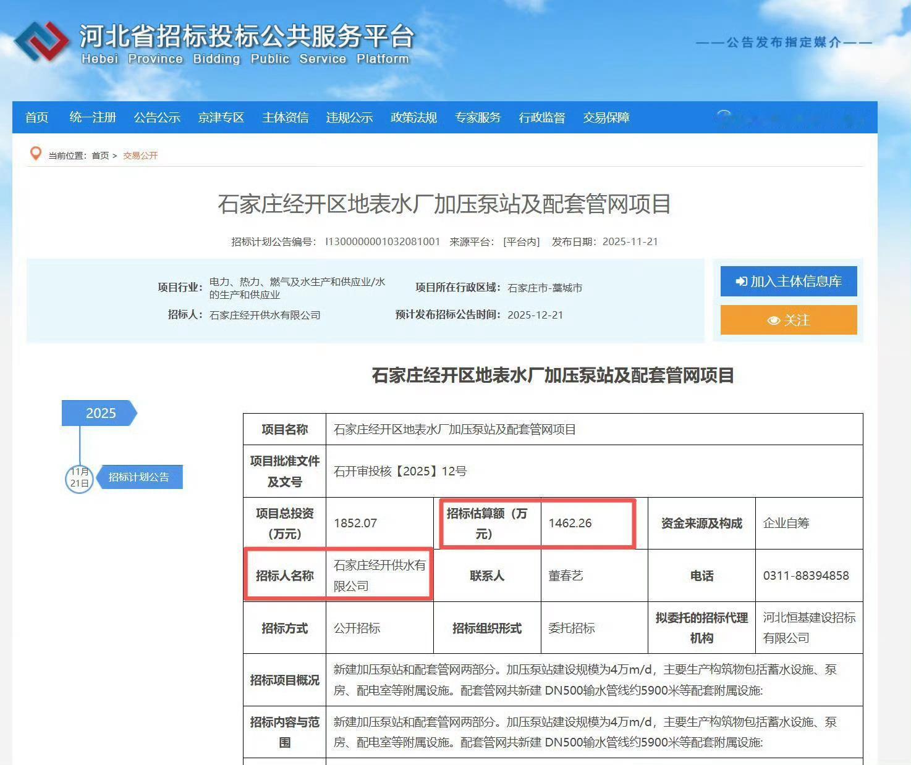Click the 招标估算额(万元) label cell
The width and height of the screenshot is (911, 765).
pyautogui.click(x=487, y=523)
